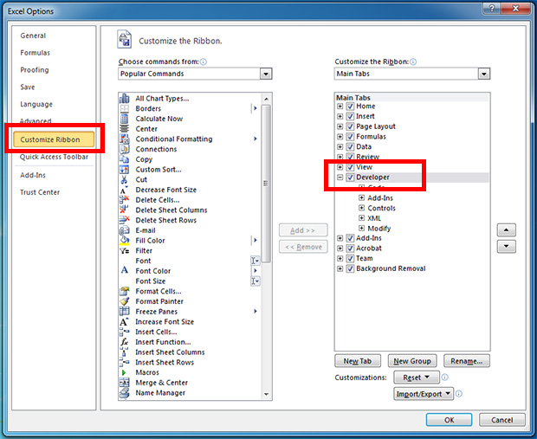The width and height of the screenshot is (537, 439).
Task: Switch to Quick Access Toolbar category
Action: 54,157
